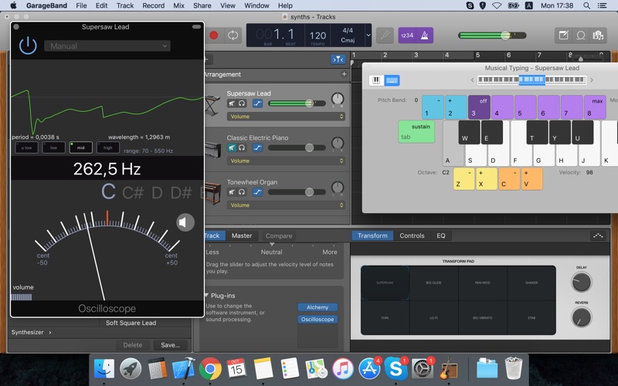
Task: Click the sustain tab key
Action: coord(416,131)
